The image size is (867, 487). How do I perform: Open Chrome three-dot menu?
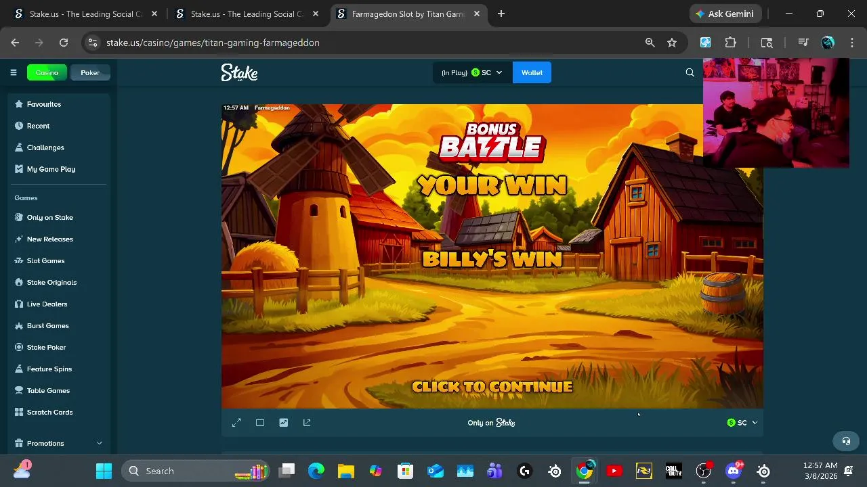851,43
